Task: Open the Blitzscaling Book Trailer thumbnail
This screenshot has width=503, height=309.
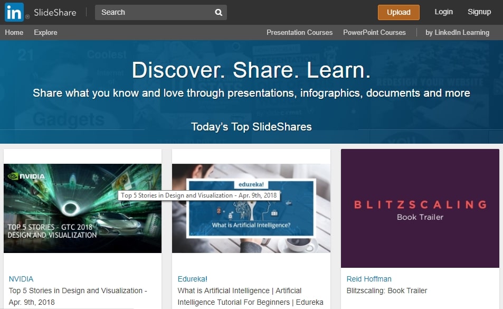Action: (420, 208)
